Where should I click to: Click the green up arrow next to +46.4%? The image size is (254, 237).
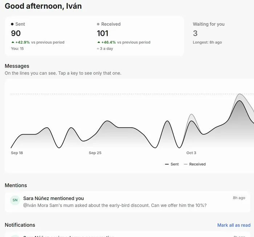pos(99,43)
